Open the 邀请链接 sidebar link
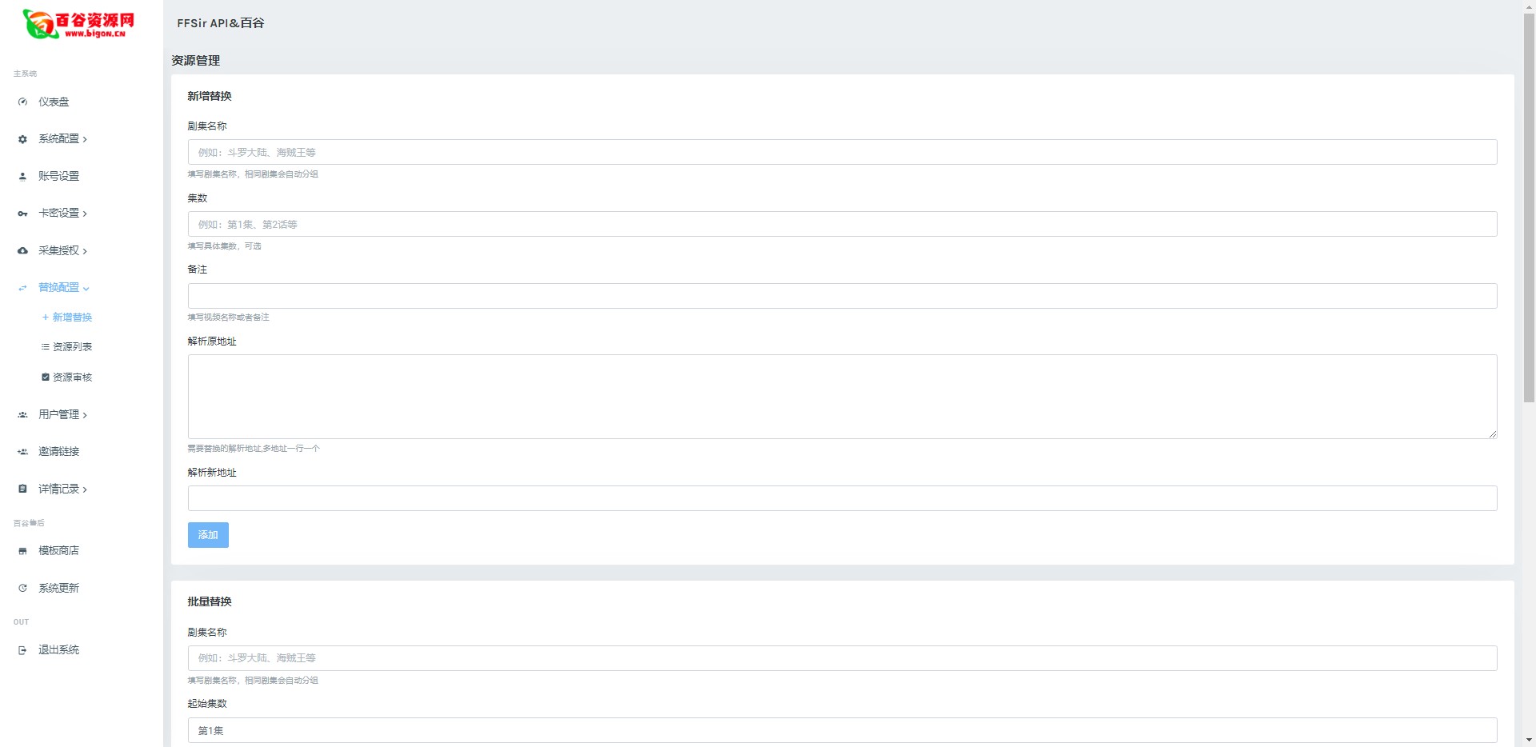This screenshot has height=747, width=1536. pyautogui.click(x=58, y=452)
